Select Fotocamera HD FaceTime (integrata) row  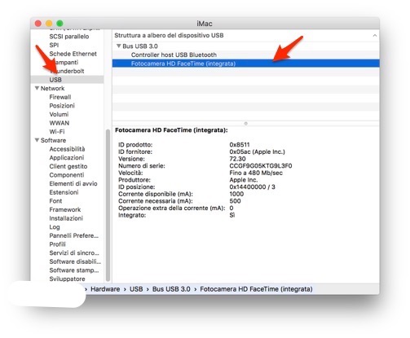pos(245,64)
